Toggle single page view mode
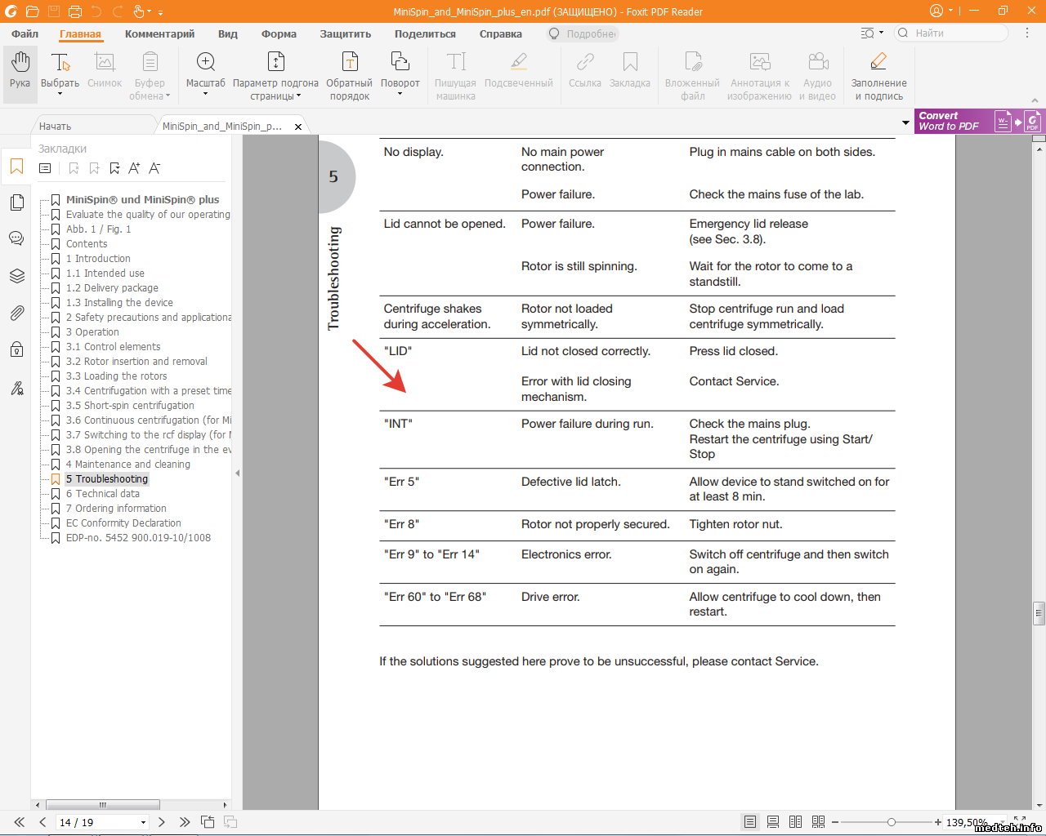 (x=749, y=822)
